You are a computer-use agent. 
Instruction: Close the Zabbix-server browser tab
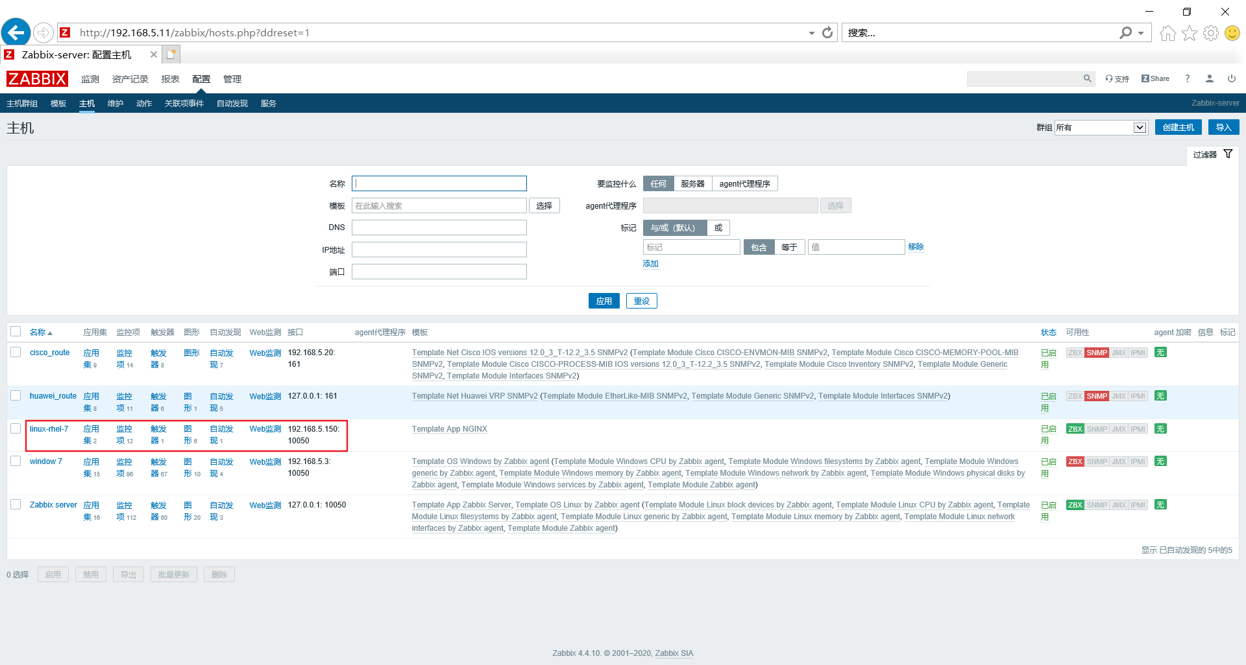154,54
